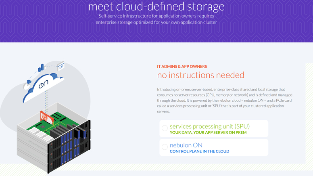
Task: Click the code bracket icon above the cloud
Action: 61,66
